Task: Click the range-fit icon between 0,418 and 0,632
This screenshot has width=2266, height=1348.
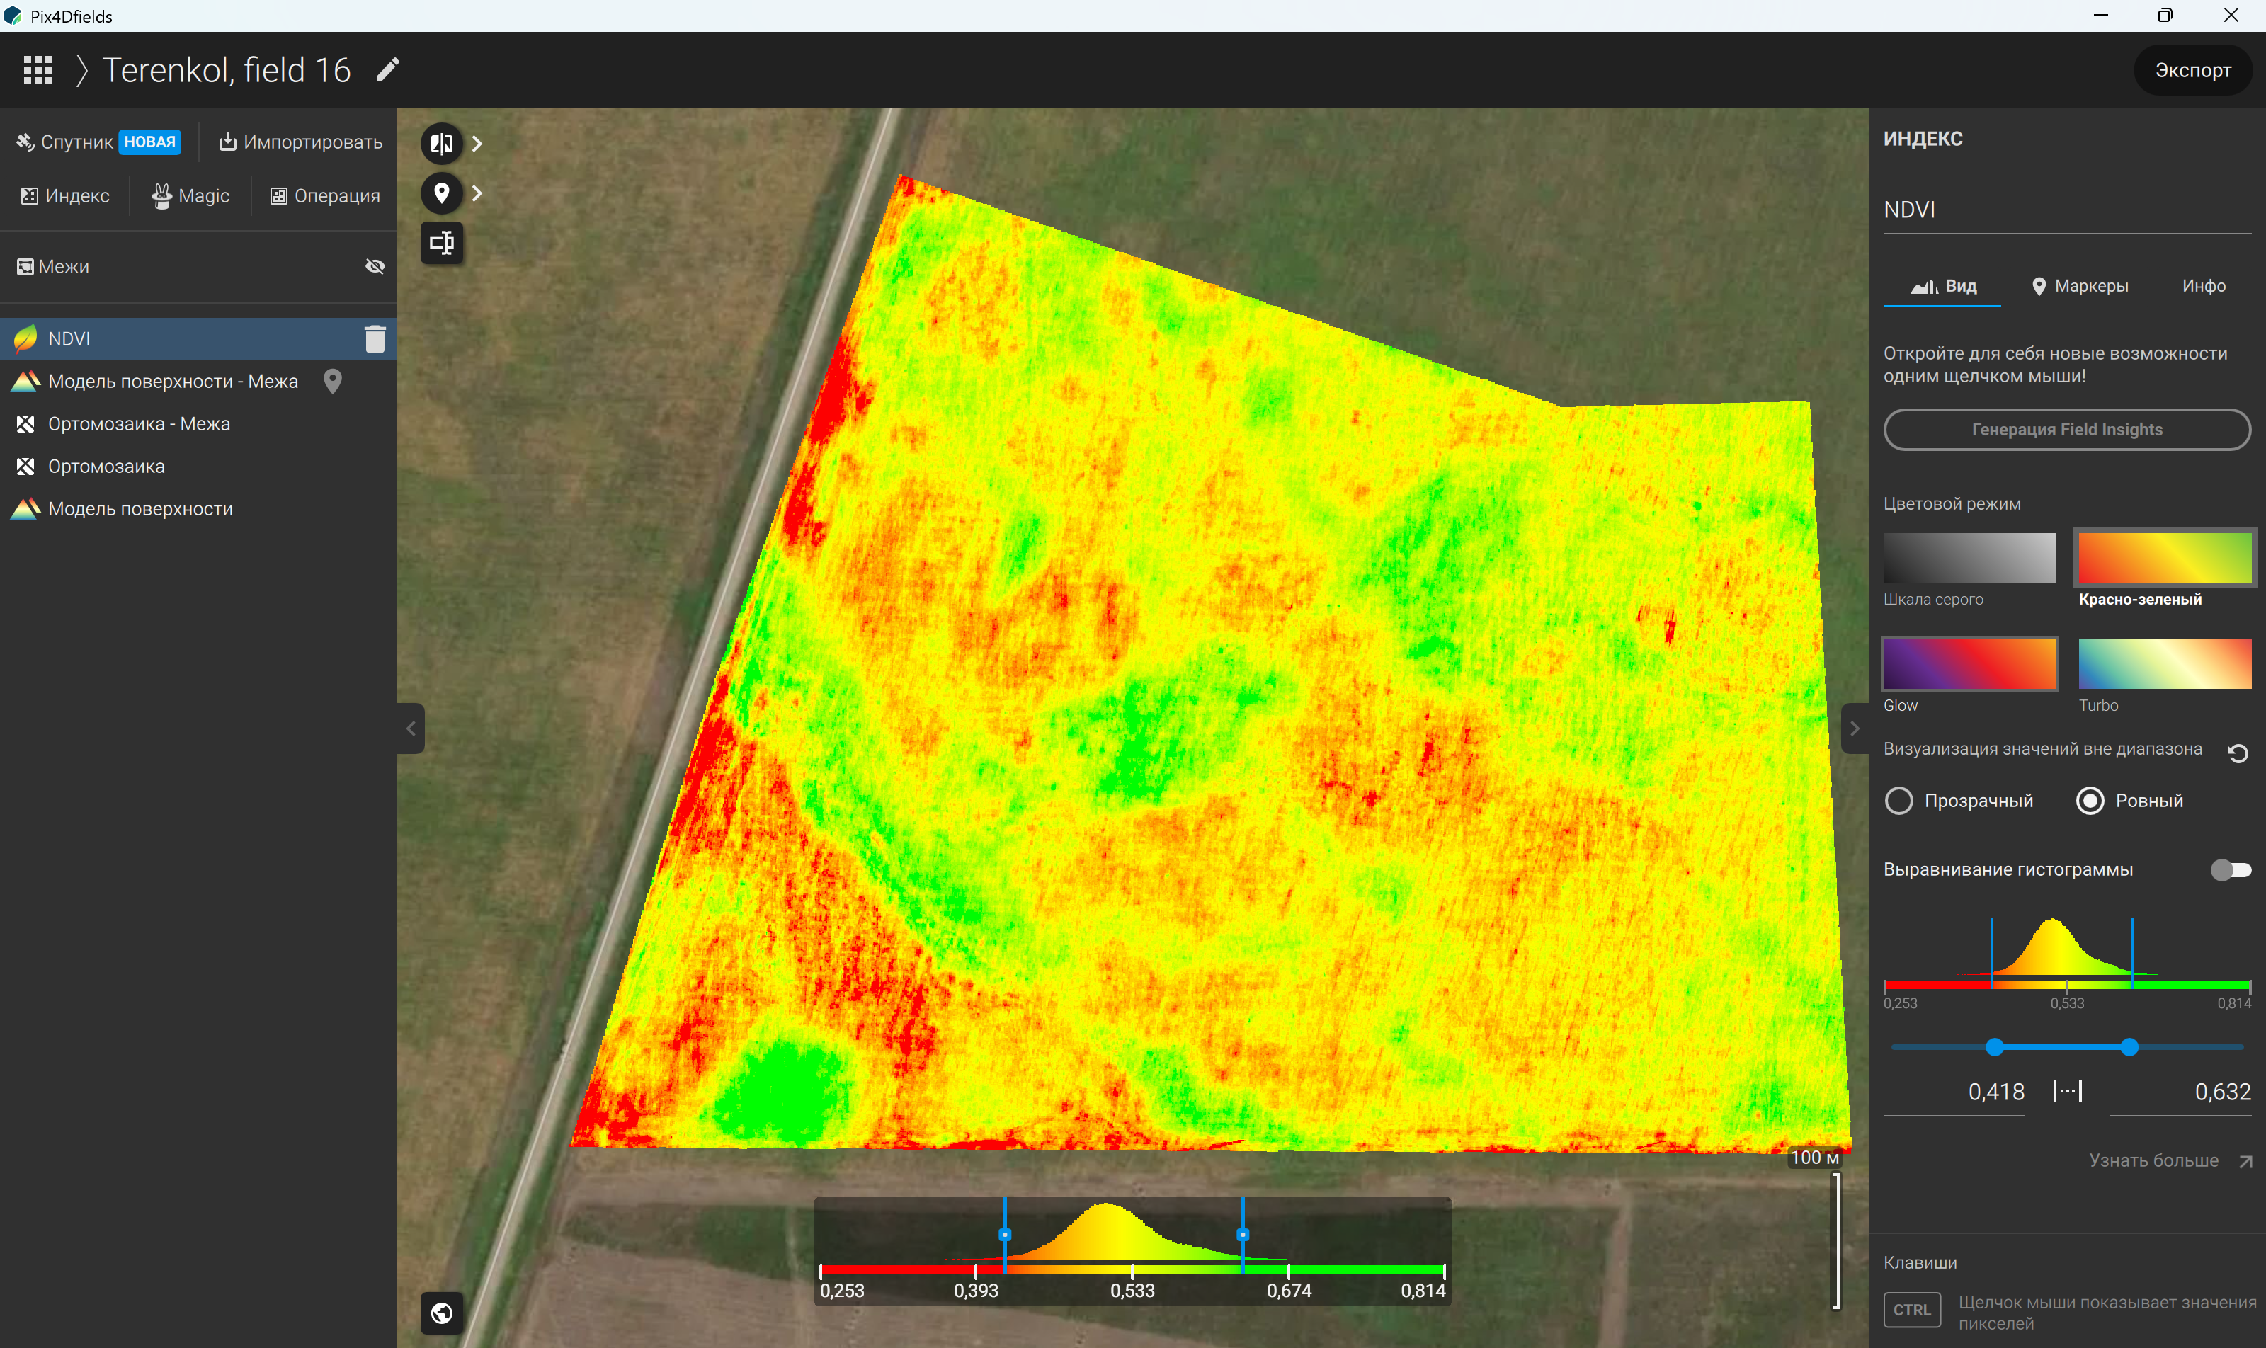Action: pos(2067,1091)
